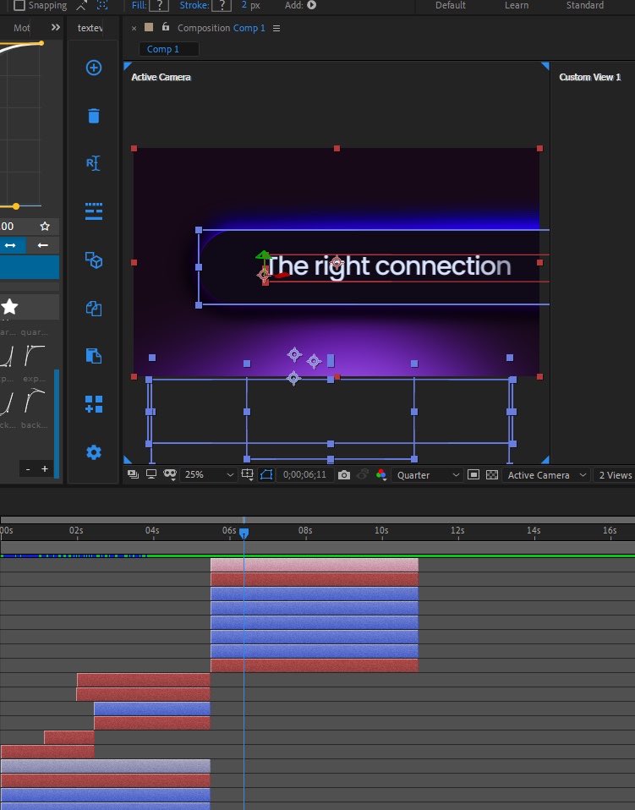
Task: Click the minus zoom button under presets
Action: click(28, 469)
